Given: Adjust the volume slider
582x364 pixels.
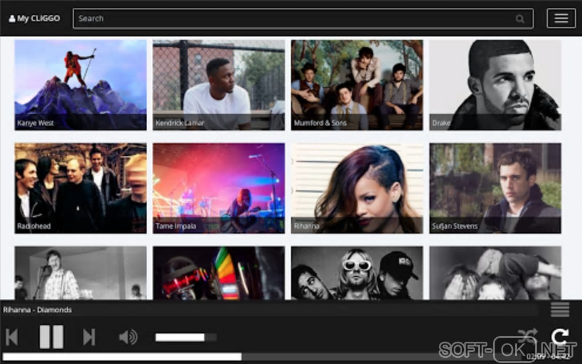Looking at the screenshot, I should click(x=186, y=337).
